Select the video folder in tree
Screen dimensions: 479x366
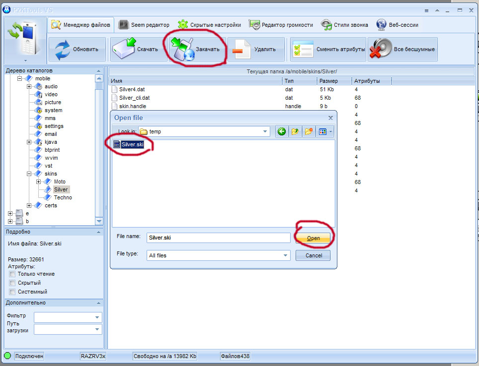click(51, 94)
